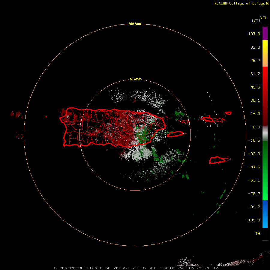
Task: Select the 45.6 scale value
Action: tap(255, 87)
